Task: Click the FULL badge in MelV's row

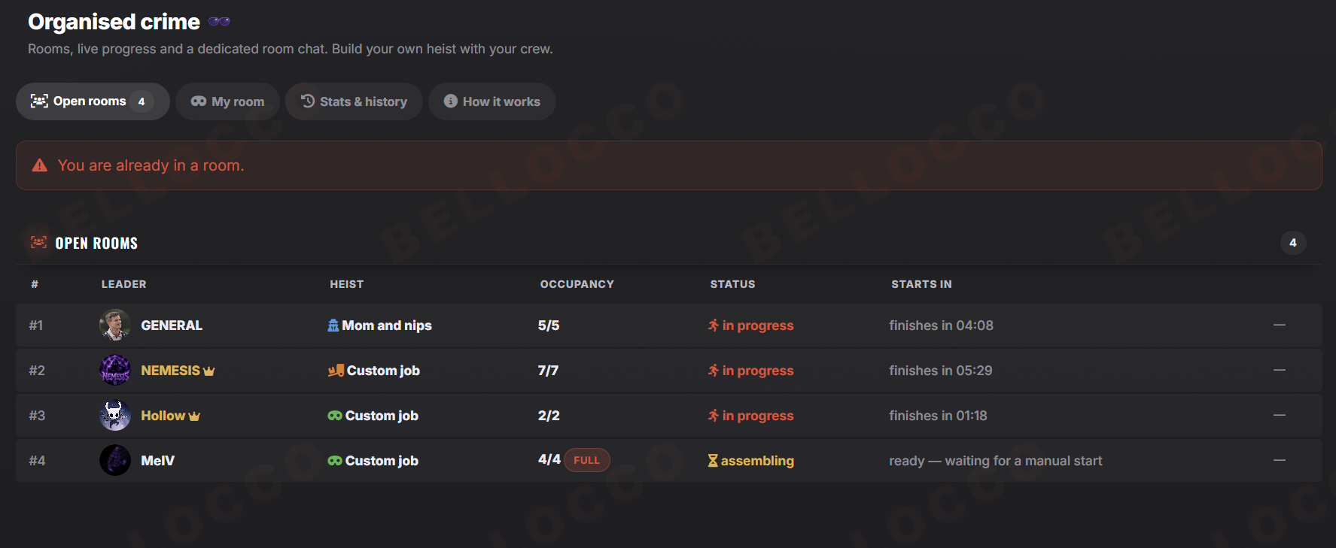Action: (587, 460)
